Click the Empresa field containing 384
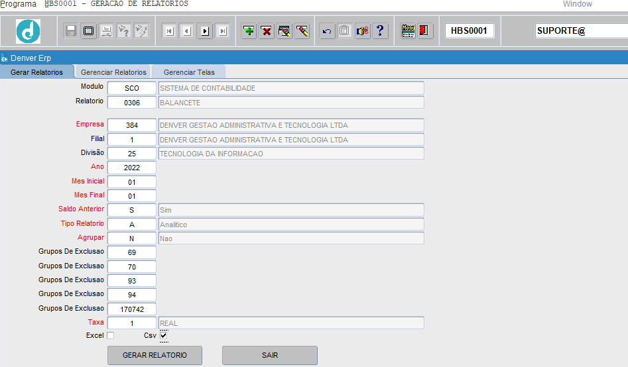The width and height of the screenshot is (628, 367). pos(132,125)
